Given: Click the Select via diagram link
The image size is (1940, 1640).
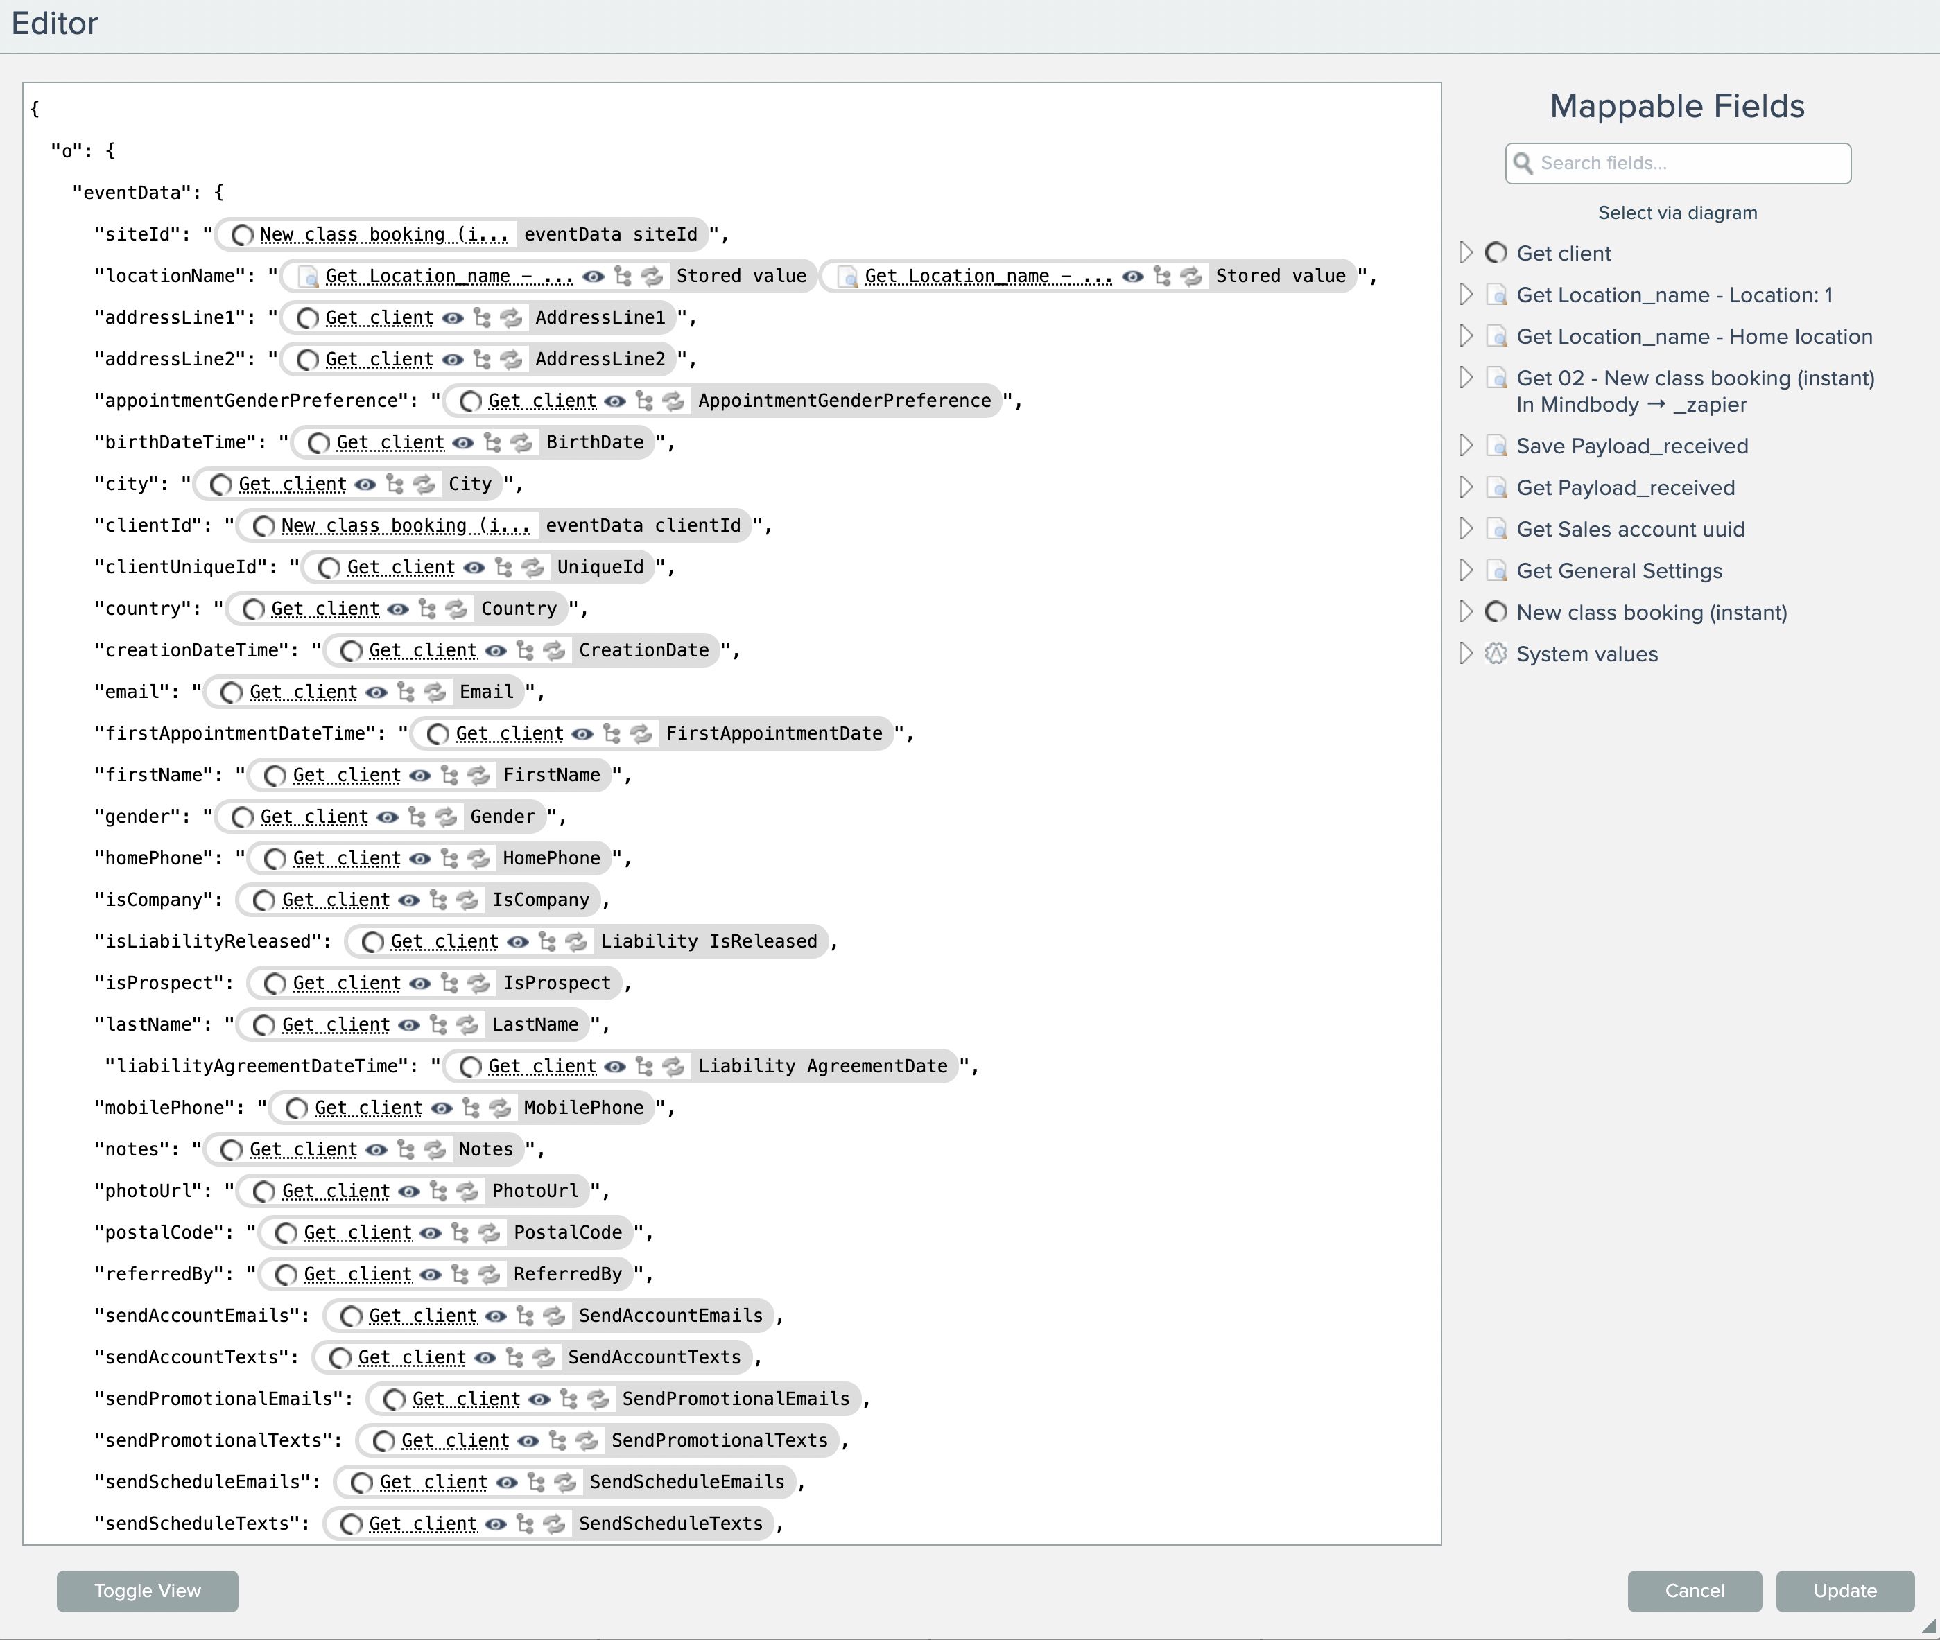Looking at the screenshot, I should [x=1677, y=213].
